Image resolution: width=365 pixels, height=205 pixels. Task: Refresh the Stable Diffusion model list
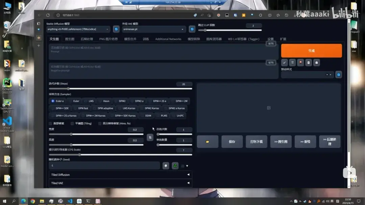pos(116,29)
